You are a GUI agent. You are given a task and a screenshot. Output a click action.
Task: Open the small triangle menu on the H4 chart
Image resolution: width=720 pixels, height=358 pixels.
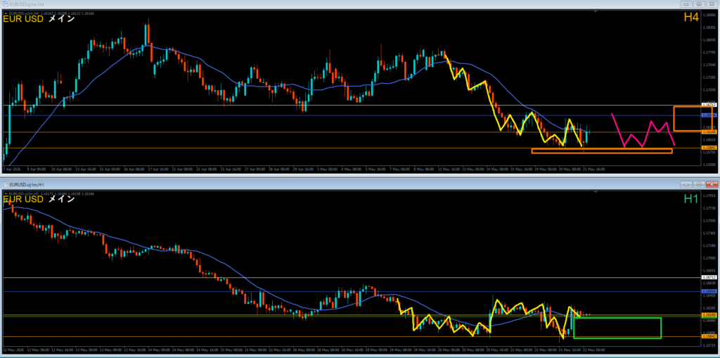[5, 14]
